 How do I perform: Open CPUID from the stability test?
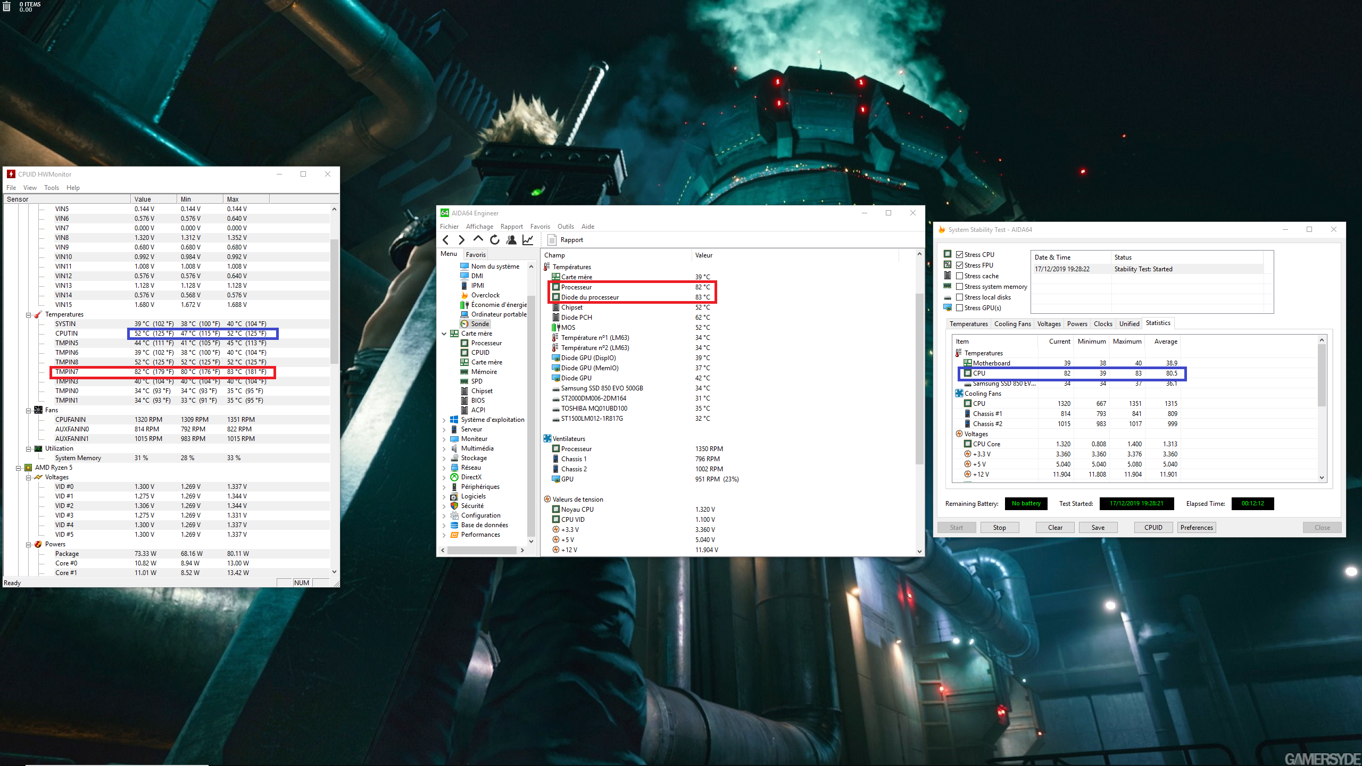tap(1153, 528)
